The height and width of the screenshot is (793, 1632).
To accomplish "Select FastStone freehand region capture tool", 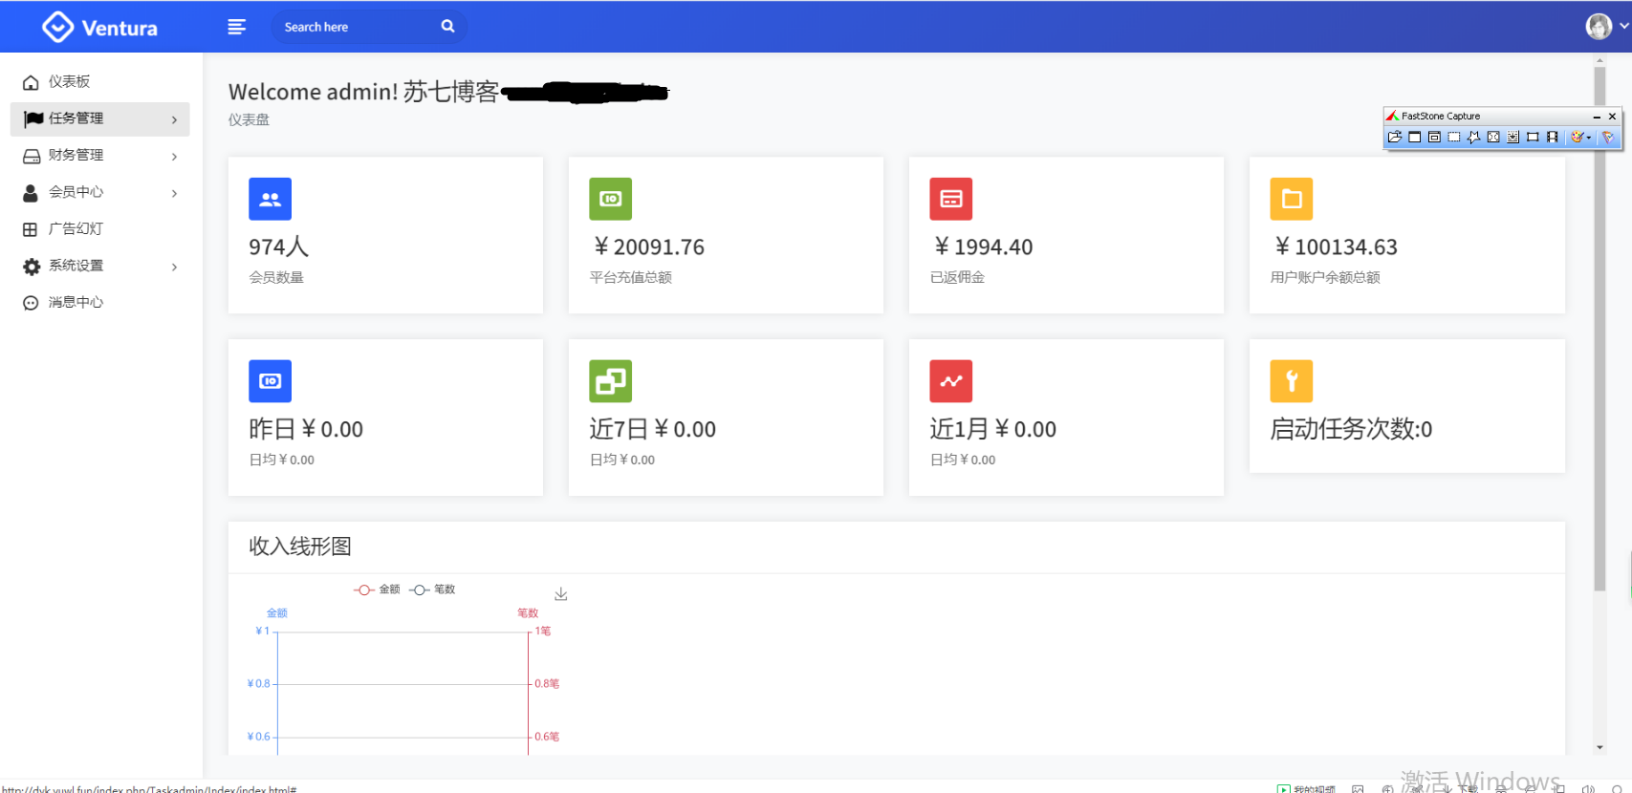I will [1473, 138].
